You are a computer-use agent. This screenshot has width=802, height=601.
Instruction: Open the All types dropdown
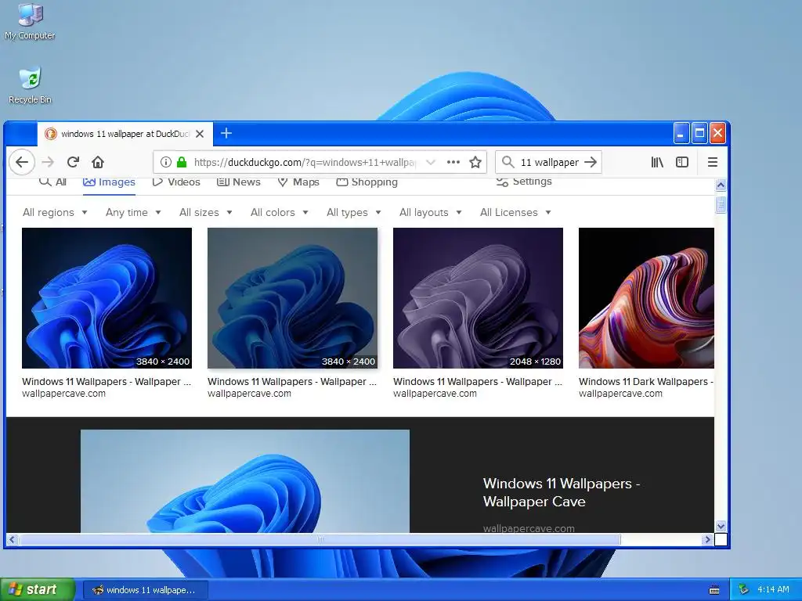pyautogui.click(x=354, y=213)
